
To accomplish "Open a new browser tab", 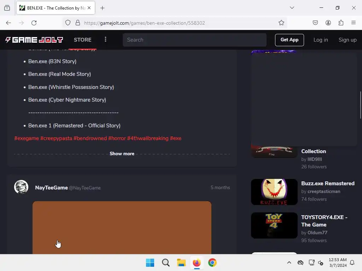I will click(102, 8).
